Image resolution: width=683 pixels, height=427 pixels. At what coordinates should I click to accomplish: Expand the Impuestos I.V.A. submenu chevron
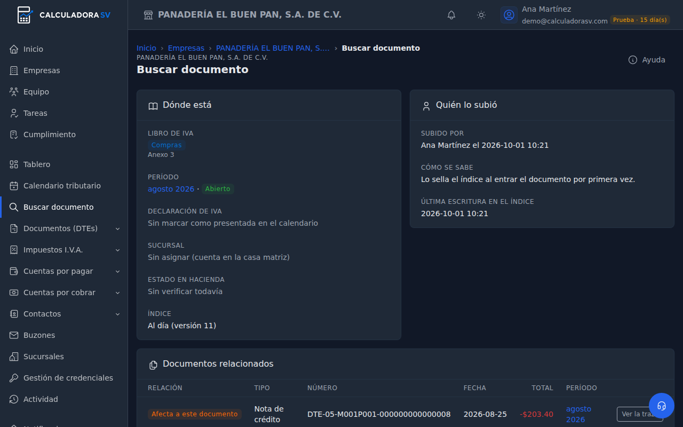pyautogui.click(x=117, y=250)
